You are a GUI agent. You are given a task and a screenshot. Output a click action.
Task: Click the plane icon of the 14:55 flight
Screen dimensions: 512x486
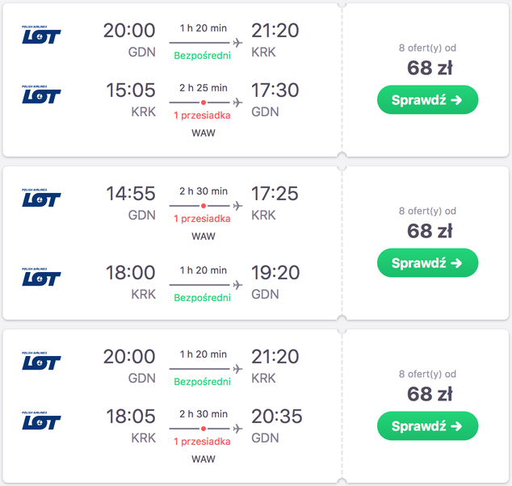click(x=237, y=206)
